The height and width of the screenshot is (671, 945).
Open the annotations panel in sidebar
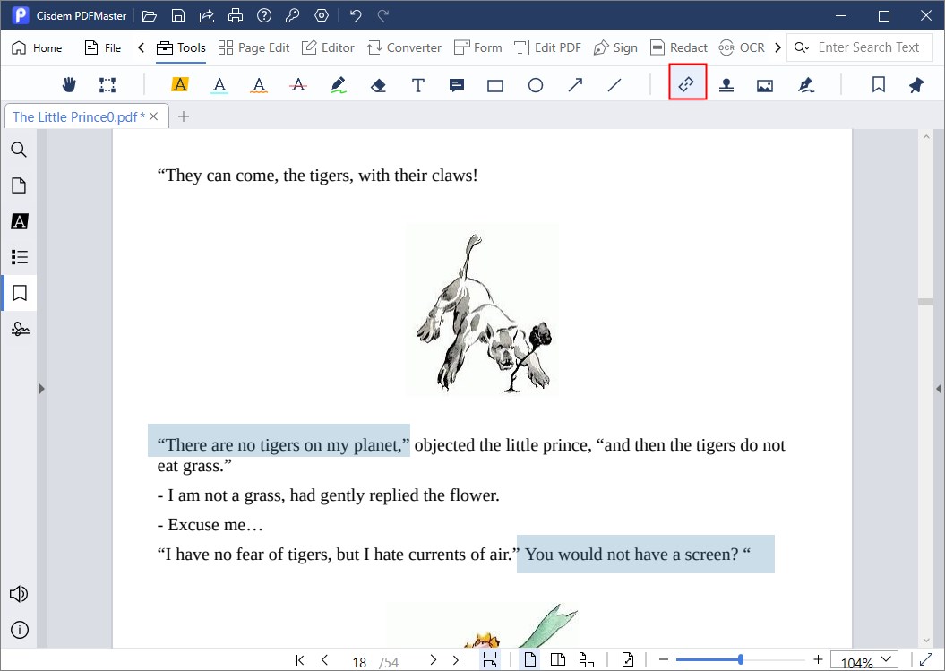point(20,221)
